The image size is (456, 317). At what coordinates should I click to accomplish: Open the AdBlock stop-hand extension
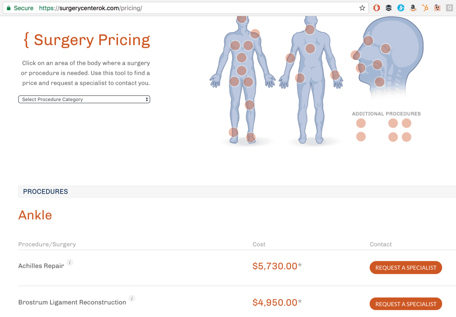point(376,8)
